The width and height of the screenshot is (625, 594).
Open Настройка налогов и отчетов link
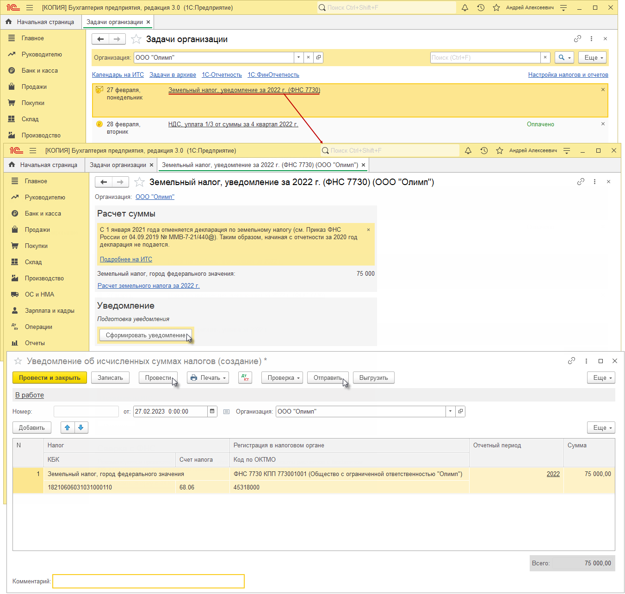[x=568, y=74]
